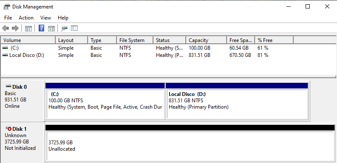Select the (C:) volume name in list
The width and height of the screenshot is (337, 163).
point(14,48)
